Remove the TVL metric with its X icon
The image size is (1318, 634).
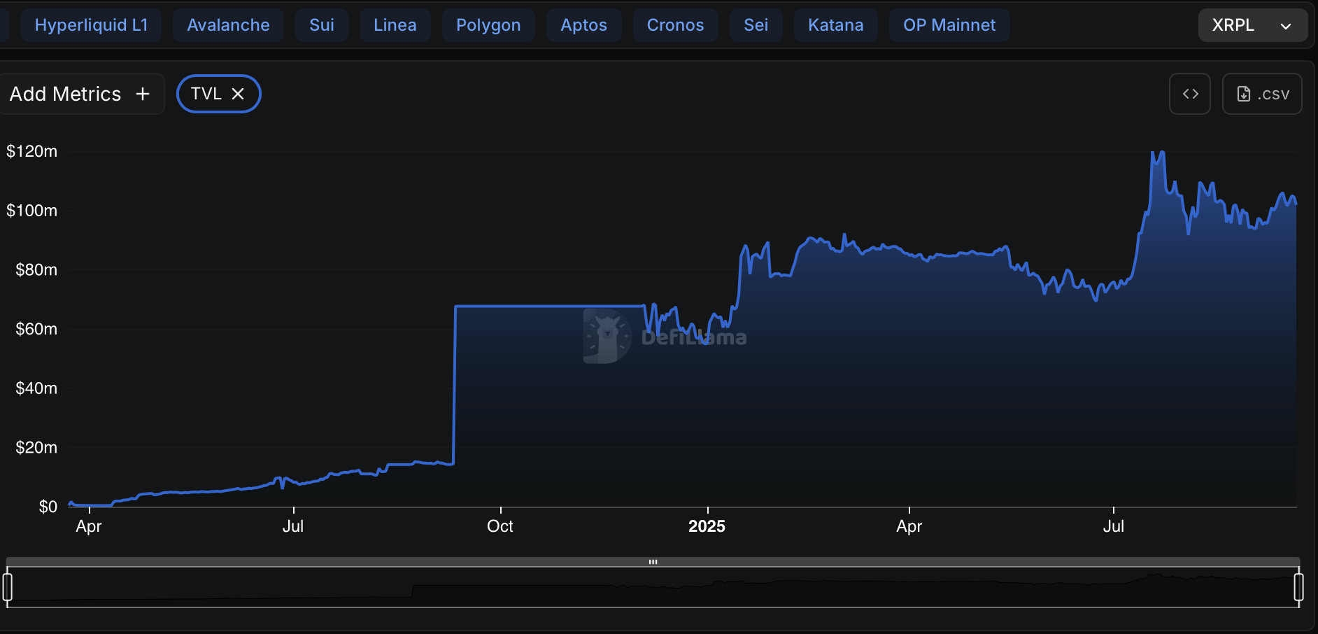[238, 94]
